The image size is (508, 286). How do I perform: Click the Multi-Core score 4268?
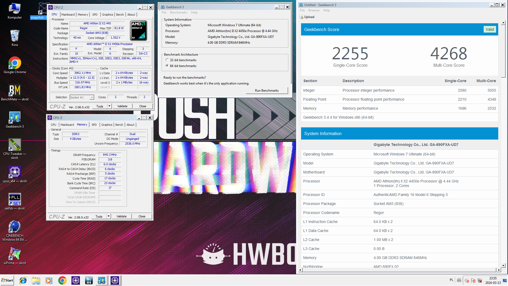(449, 53)
